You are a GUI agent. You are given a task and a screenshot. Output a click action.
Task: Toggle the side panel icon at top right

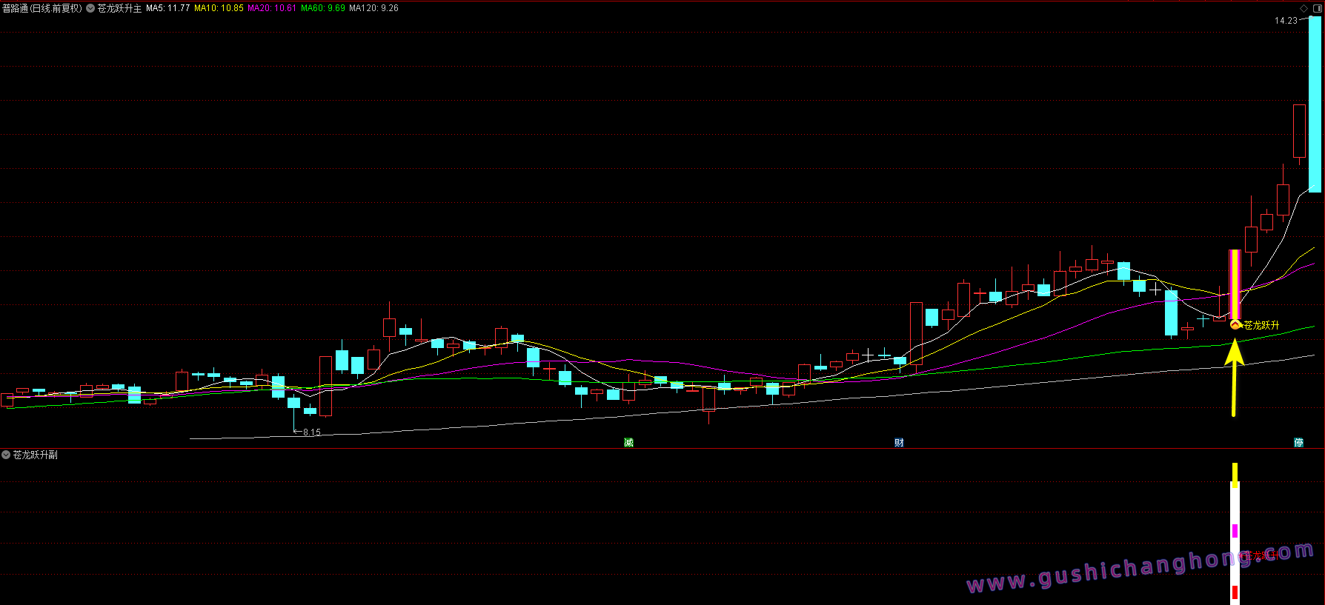1317,8
